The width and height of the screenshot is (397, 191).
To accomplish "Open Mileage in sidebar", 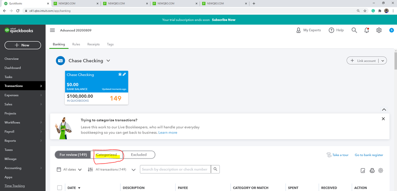I will pyautogui.click(x=10, y=159).
